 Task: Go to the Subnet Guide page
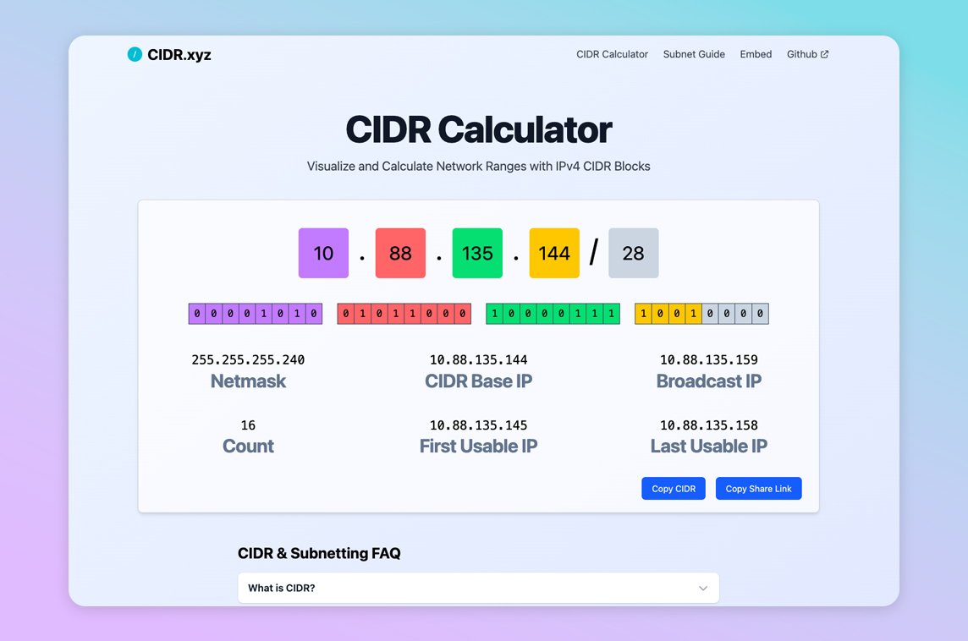pyautogui.click(x=694, y=54)
